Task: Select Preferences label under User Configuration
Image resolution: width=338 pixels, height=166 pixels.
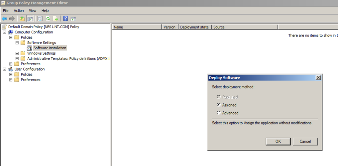Action: point(31,80)
